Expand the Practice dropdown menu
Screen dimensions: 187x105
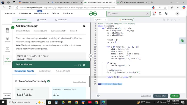coord(67,13)
